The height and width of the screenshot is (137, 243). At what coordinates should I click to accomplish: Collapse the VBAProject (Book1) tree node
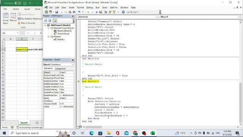click(x=45, y=25)
